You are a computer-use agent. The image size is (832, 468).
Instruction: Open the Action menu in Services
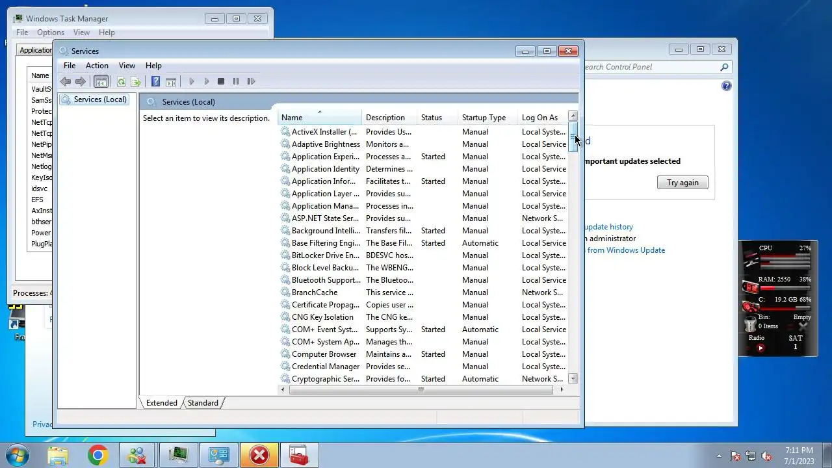[x=97, y=66]
